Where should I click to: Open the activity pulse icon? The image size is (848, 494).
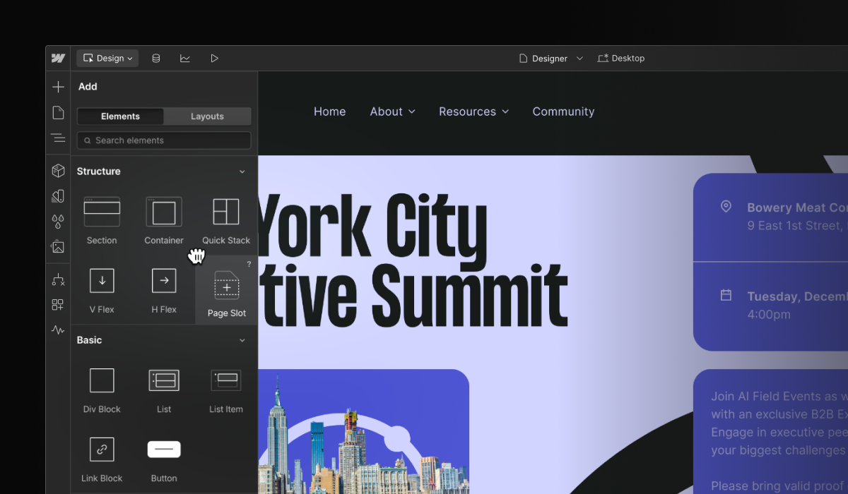coord(59,330)
